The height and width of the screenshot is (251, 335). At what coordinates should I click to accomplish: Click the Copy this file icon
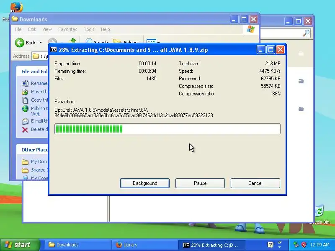[x=25, y=100]
